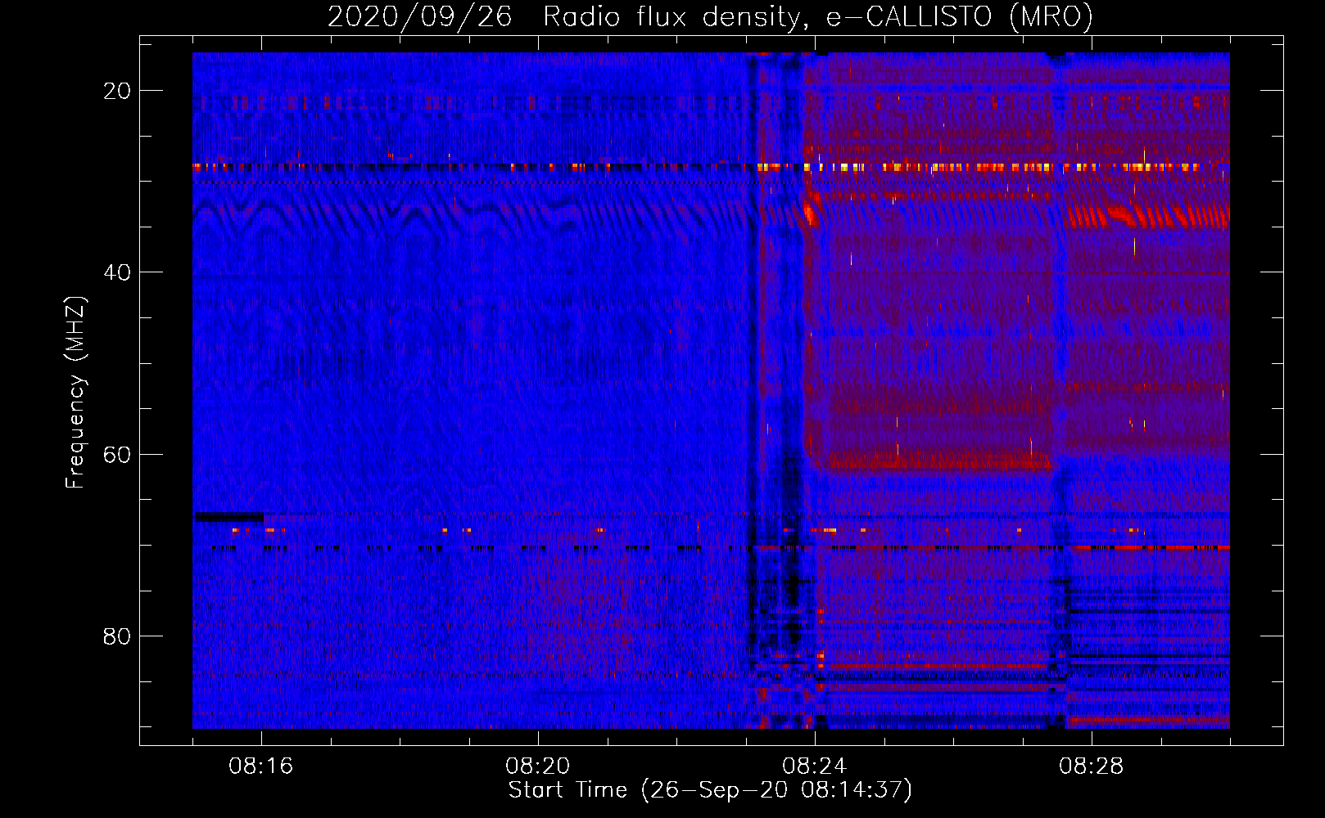The height and width of the screenshot is (818, 1325).
Task: Click the 'Start Time (26-Sep-20 08:14:37)' label
Action: pos(710,790)
